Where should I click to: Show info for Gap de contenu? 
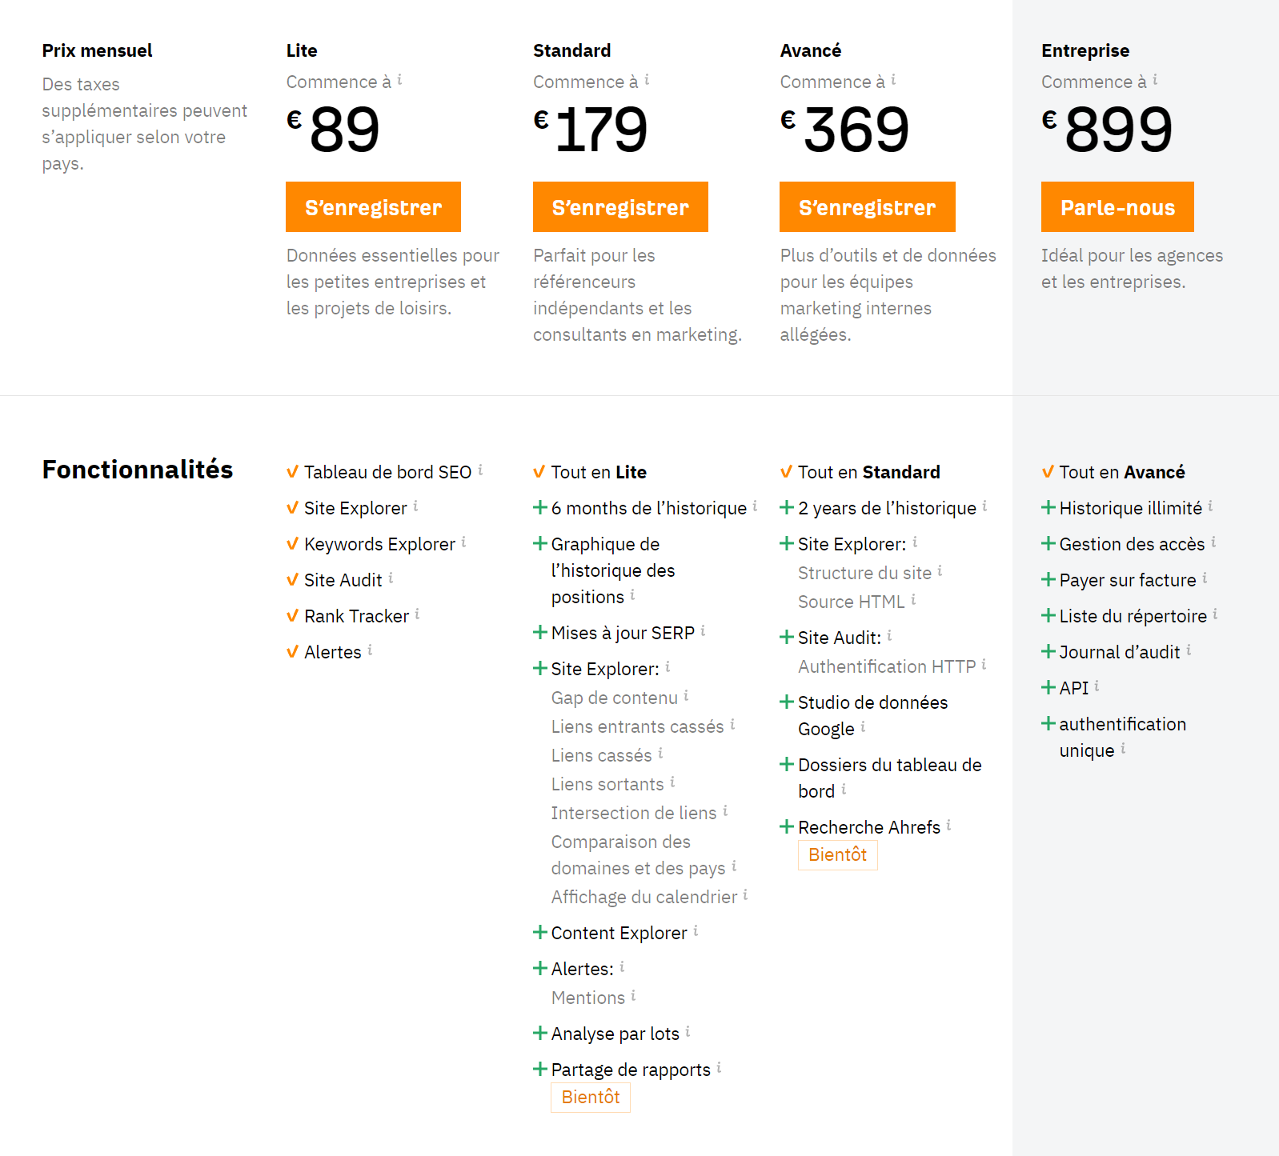tap(686, 695)
